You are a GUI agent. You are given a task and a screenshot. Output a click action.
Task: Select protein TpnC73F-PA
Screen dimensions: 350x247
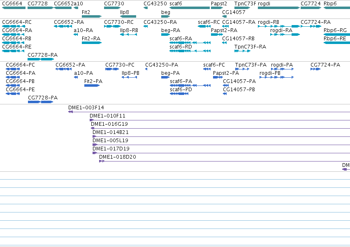coord(250,65)
